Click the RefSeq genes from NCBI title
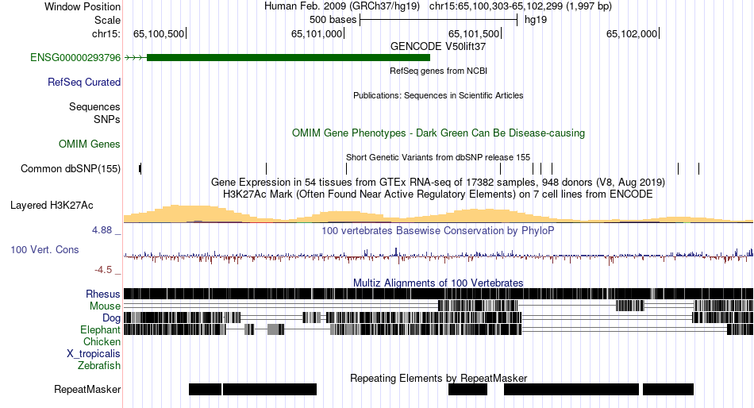Screen dimensions: 754x408 click(x=439, y=71)
